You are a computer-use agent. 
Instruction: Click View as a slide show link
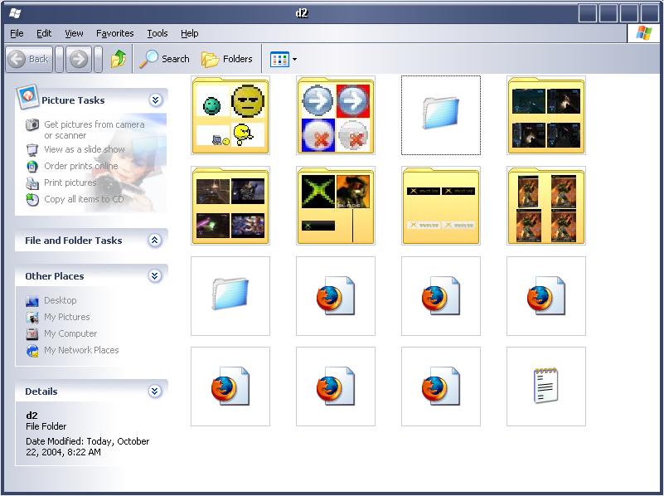[x=84, y=149]
